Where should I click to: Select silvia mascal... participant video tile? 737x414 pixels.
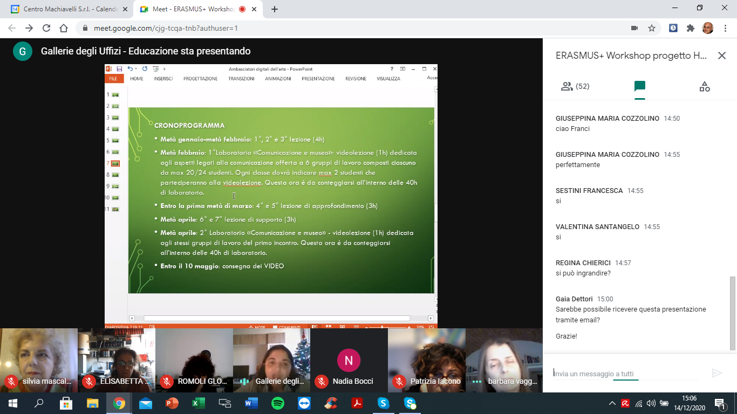(39, 360)
